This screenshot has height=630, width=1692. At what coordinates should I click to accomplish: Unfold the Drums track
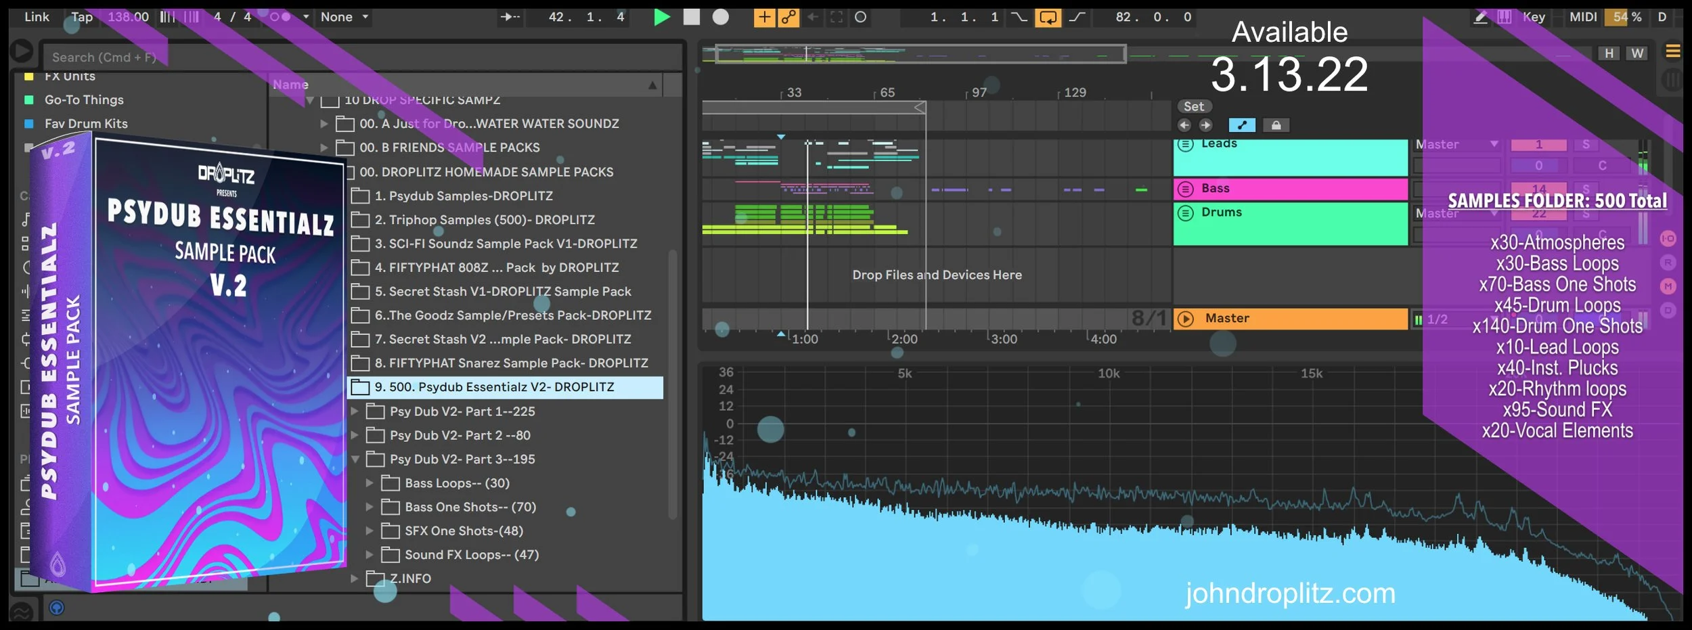point(1185,213)
